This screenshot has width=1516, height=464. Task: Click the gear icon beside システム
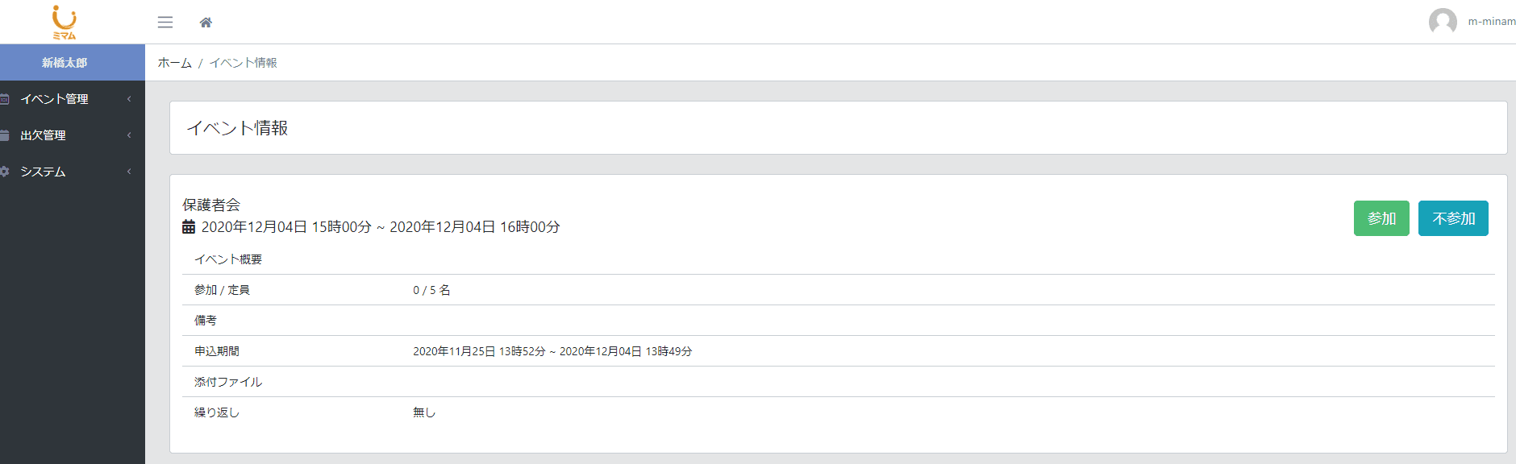pyautogui.click(x=4, y=172)
